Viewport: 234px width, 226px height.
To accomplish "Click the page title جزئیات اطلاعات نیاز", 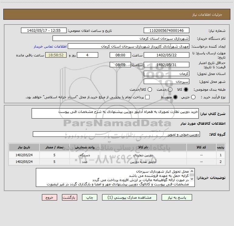I will (x=207, y=15).
